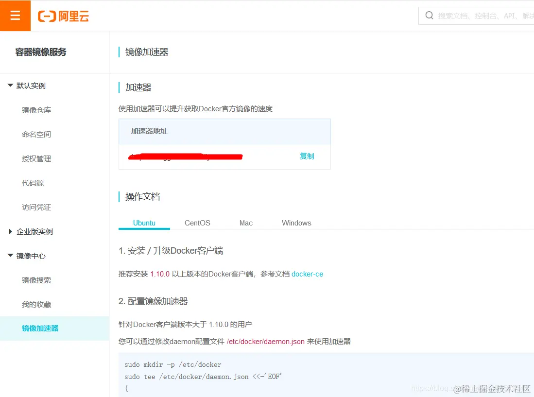The height and width of the screenshot is (397, 534).
Task: Switch to the Ubuntu tab
Action: 144,223
